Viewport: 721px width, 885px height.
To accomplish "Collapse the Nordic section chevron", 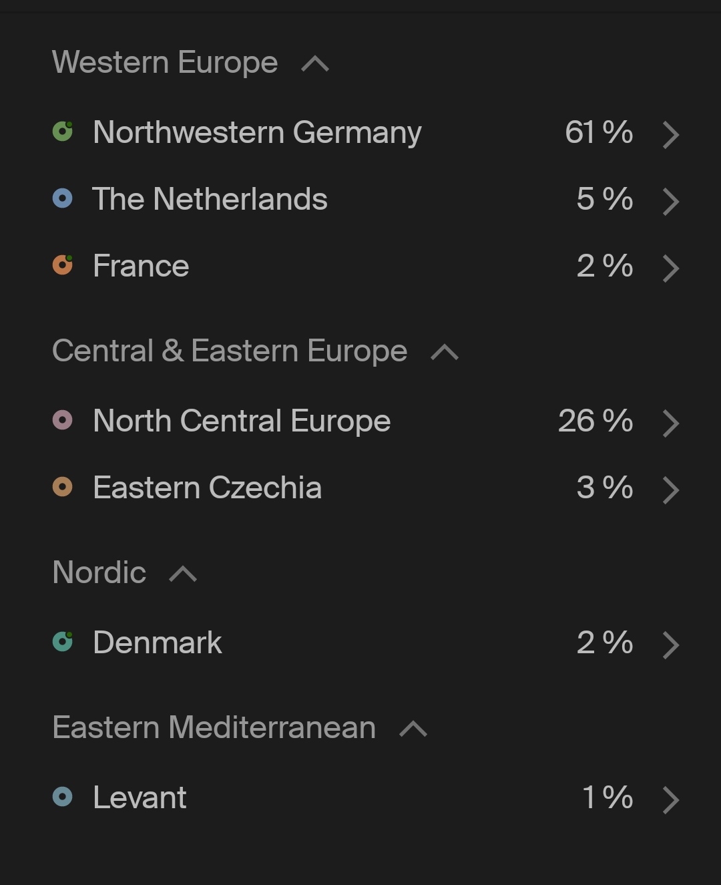I will [x=183, y=574].
